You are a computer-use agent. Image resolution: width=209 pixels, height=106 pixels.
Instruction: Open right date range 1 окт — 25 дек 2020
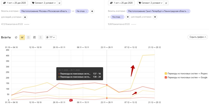(121, 3)
